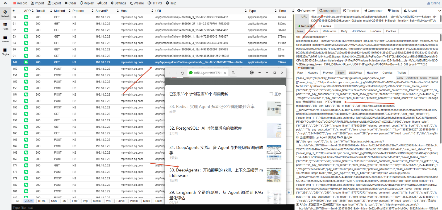The height and width of the screenshot is (210, 442).
Task: Go back in the WeChat browser window
Action: coord(169,73)
